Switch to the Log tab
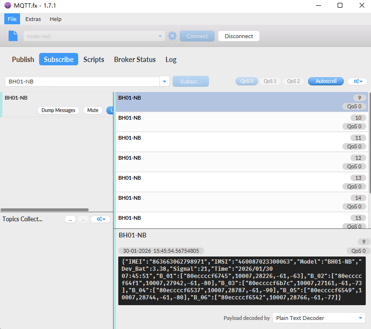 click(x=171, y=60)
